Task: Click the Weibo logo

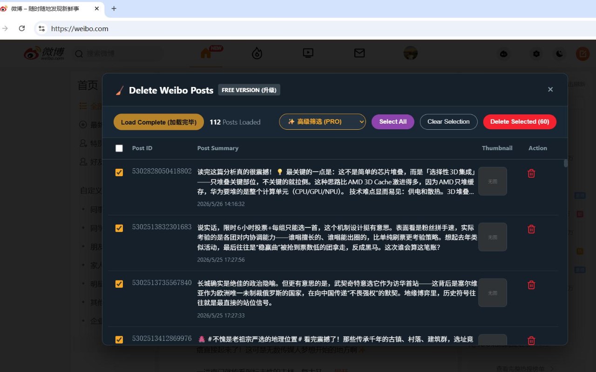Action: (44, 53)
